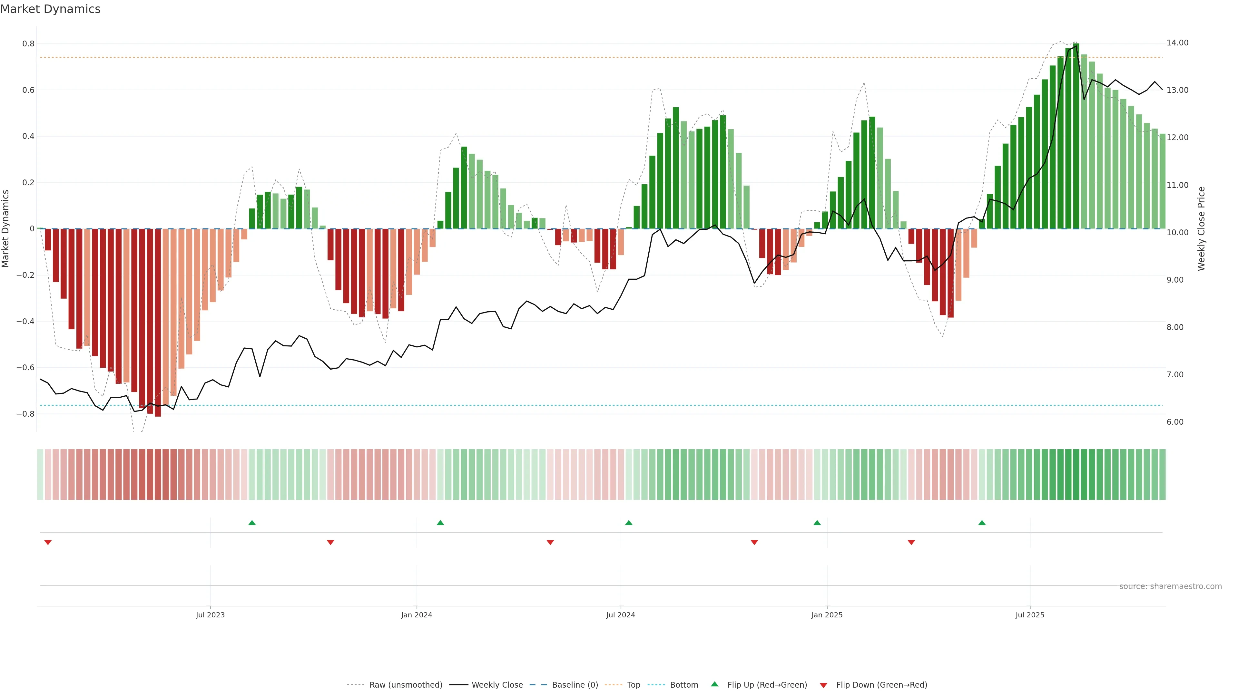Click the Flip Down marker before Jul 2024
Screen dimensions: 1238x696
coord(550,542)
